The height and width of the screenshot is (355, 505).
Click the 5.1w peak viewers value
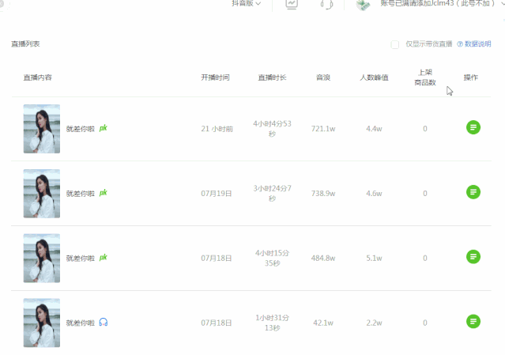374,259
